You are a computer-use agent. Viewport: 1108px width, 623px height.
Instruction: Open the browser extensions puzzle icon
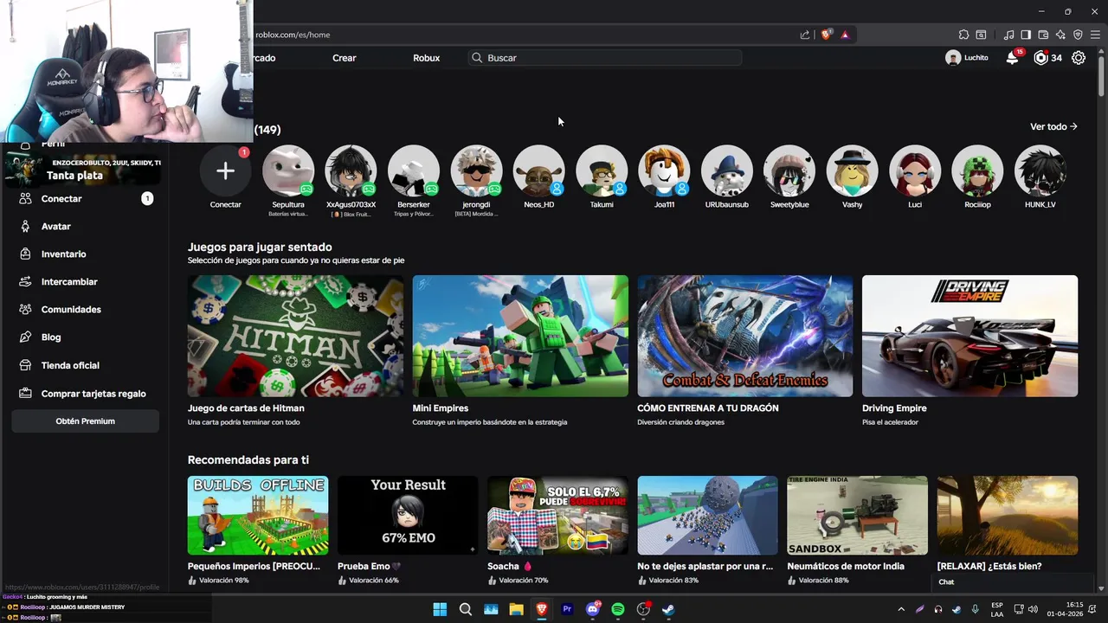[963, 35]
